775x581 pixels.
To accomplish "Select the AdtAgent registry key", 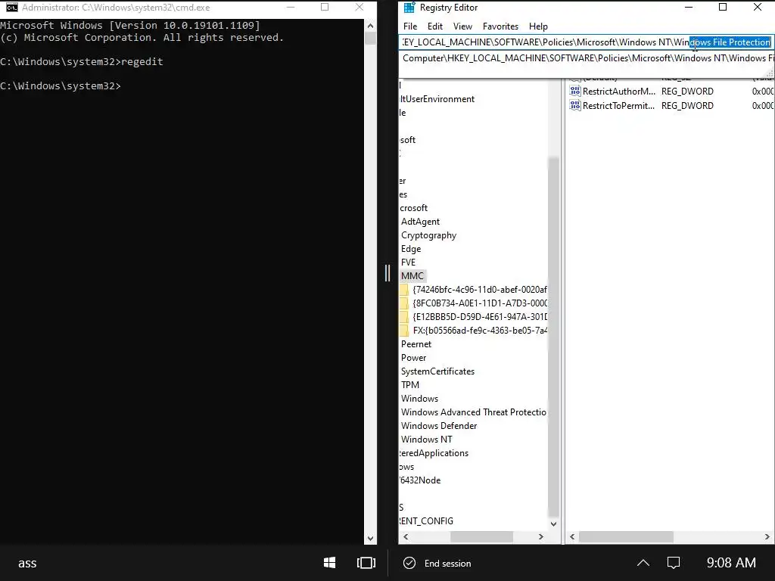I will click(420, 222).
